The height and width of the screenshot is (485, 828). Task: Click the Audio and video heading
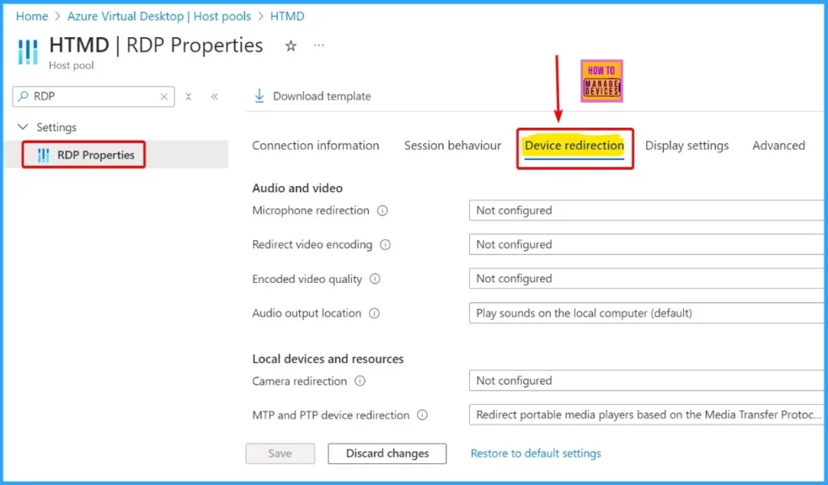pos(298,188)
